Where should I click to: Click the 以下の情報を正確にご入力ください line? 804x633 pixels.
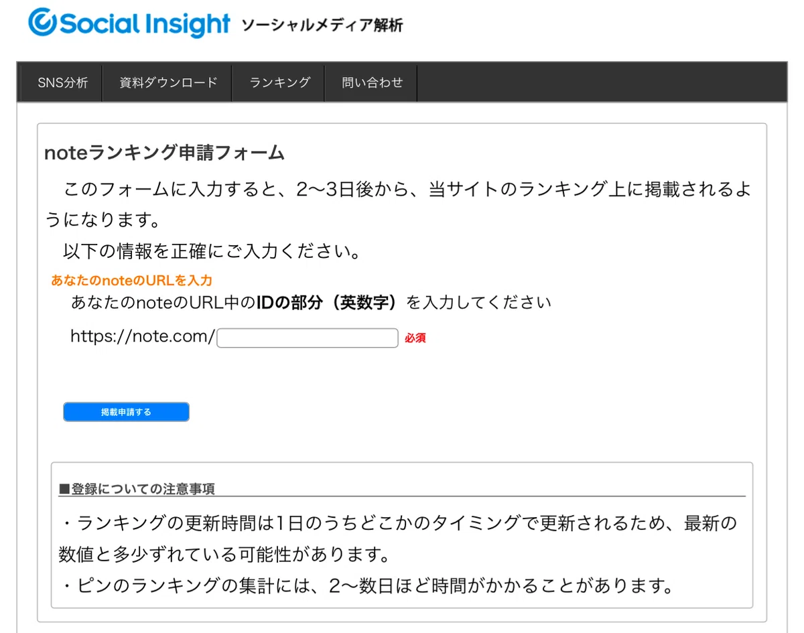(x=213, y=252)
